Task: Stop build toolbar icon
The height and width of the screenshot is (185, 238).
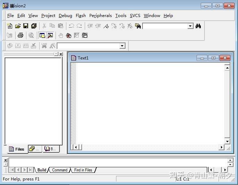Action: click(x=34, y=46)
